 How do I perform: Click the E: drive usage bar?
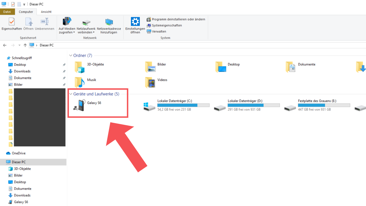(x=324, y=105)
